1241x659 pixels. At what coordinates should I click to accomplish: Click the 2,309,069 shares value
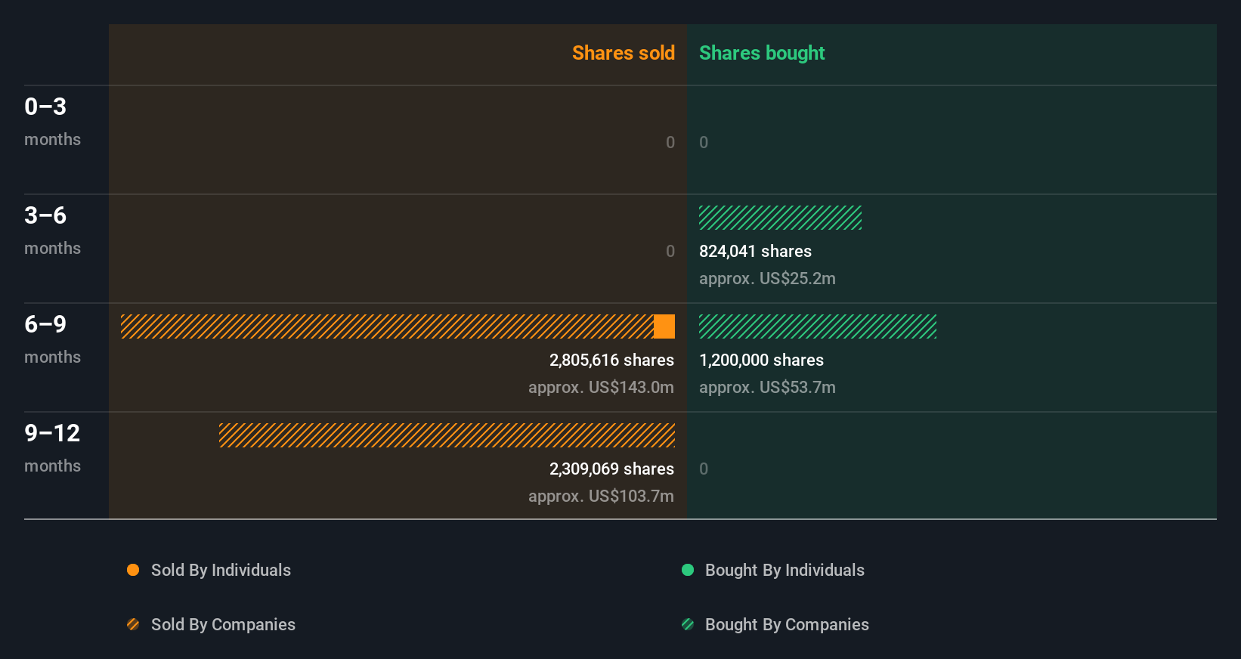[x=611, y=469]
